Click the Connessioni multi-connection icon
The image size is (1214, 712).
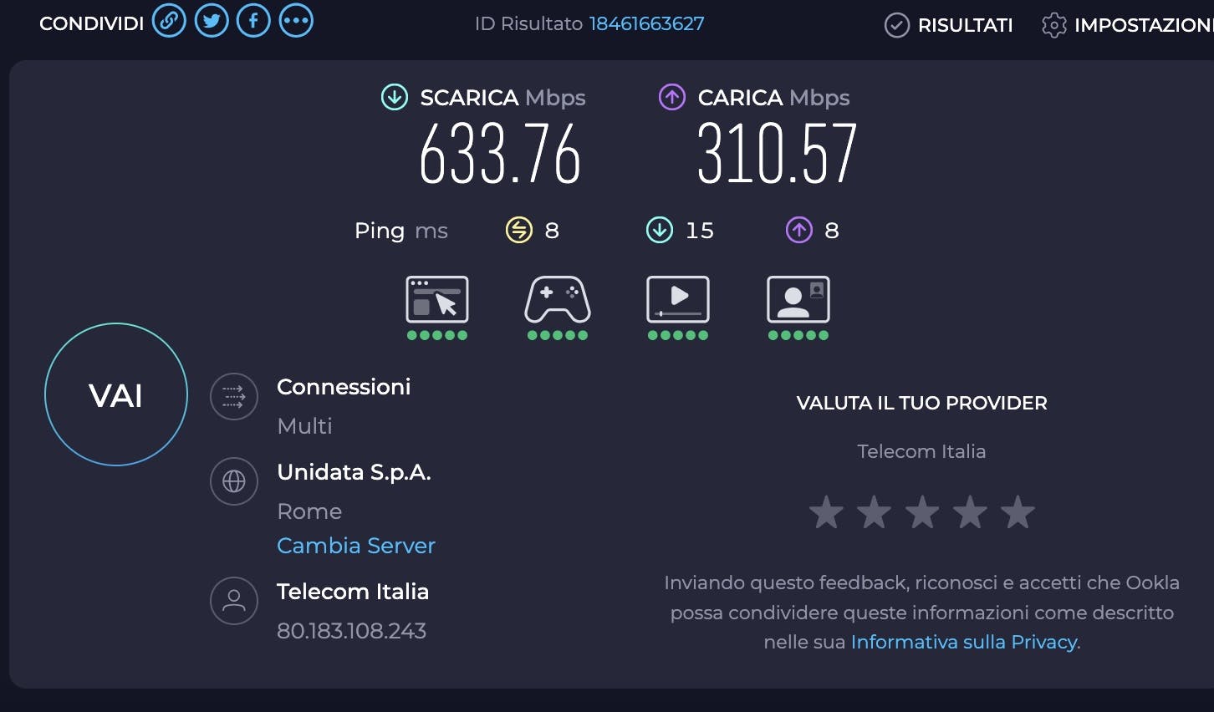coord(234,396)
